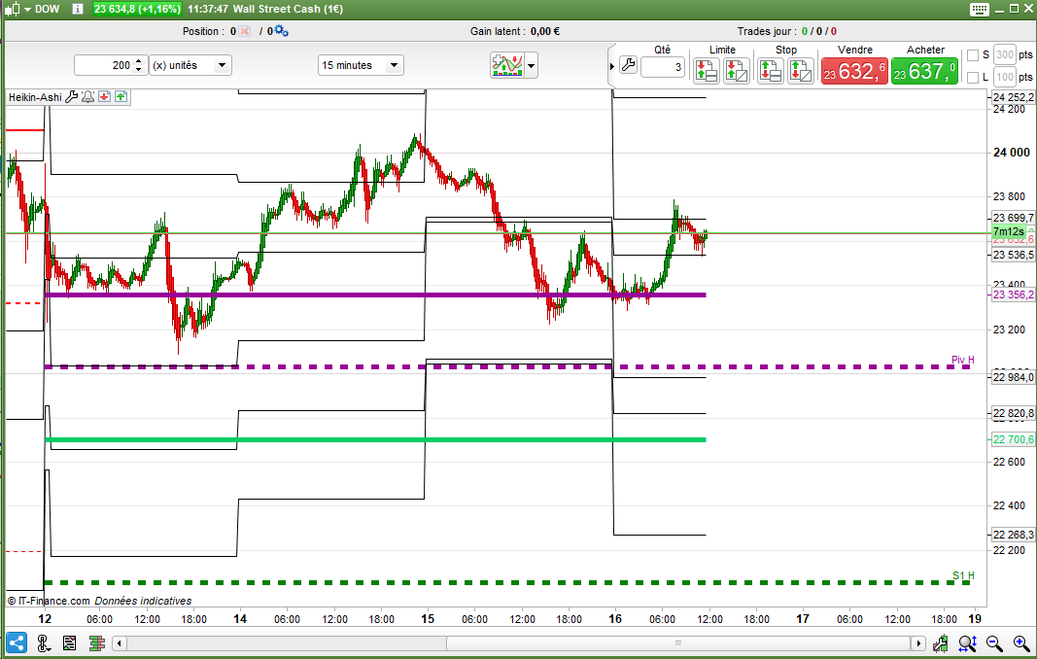Click the Trades jour counter text

coord(787,31)
